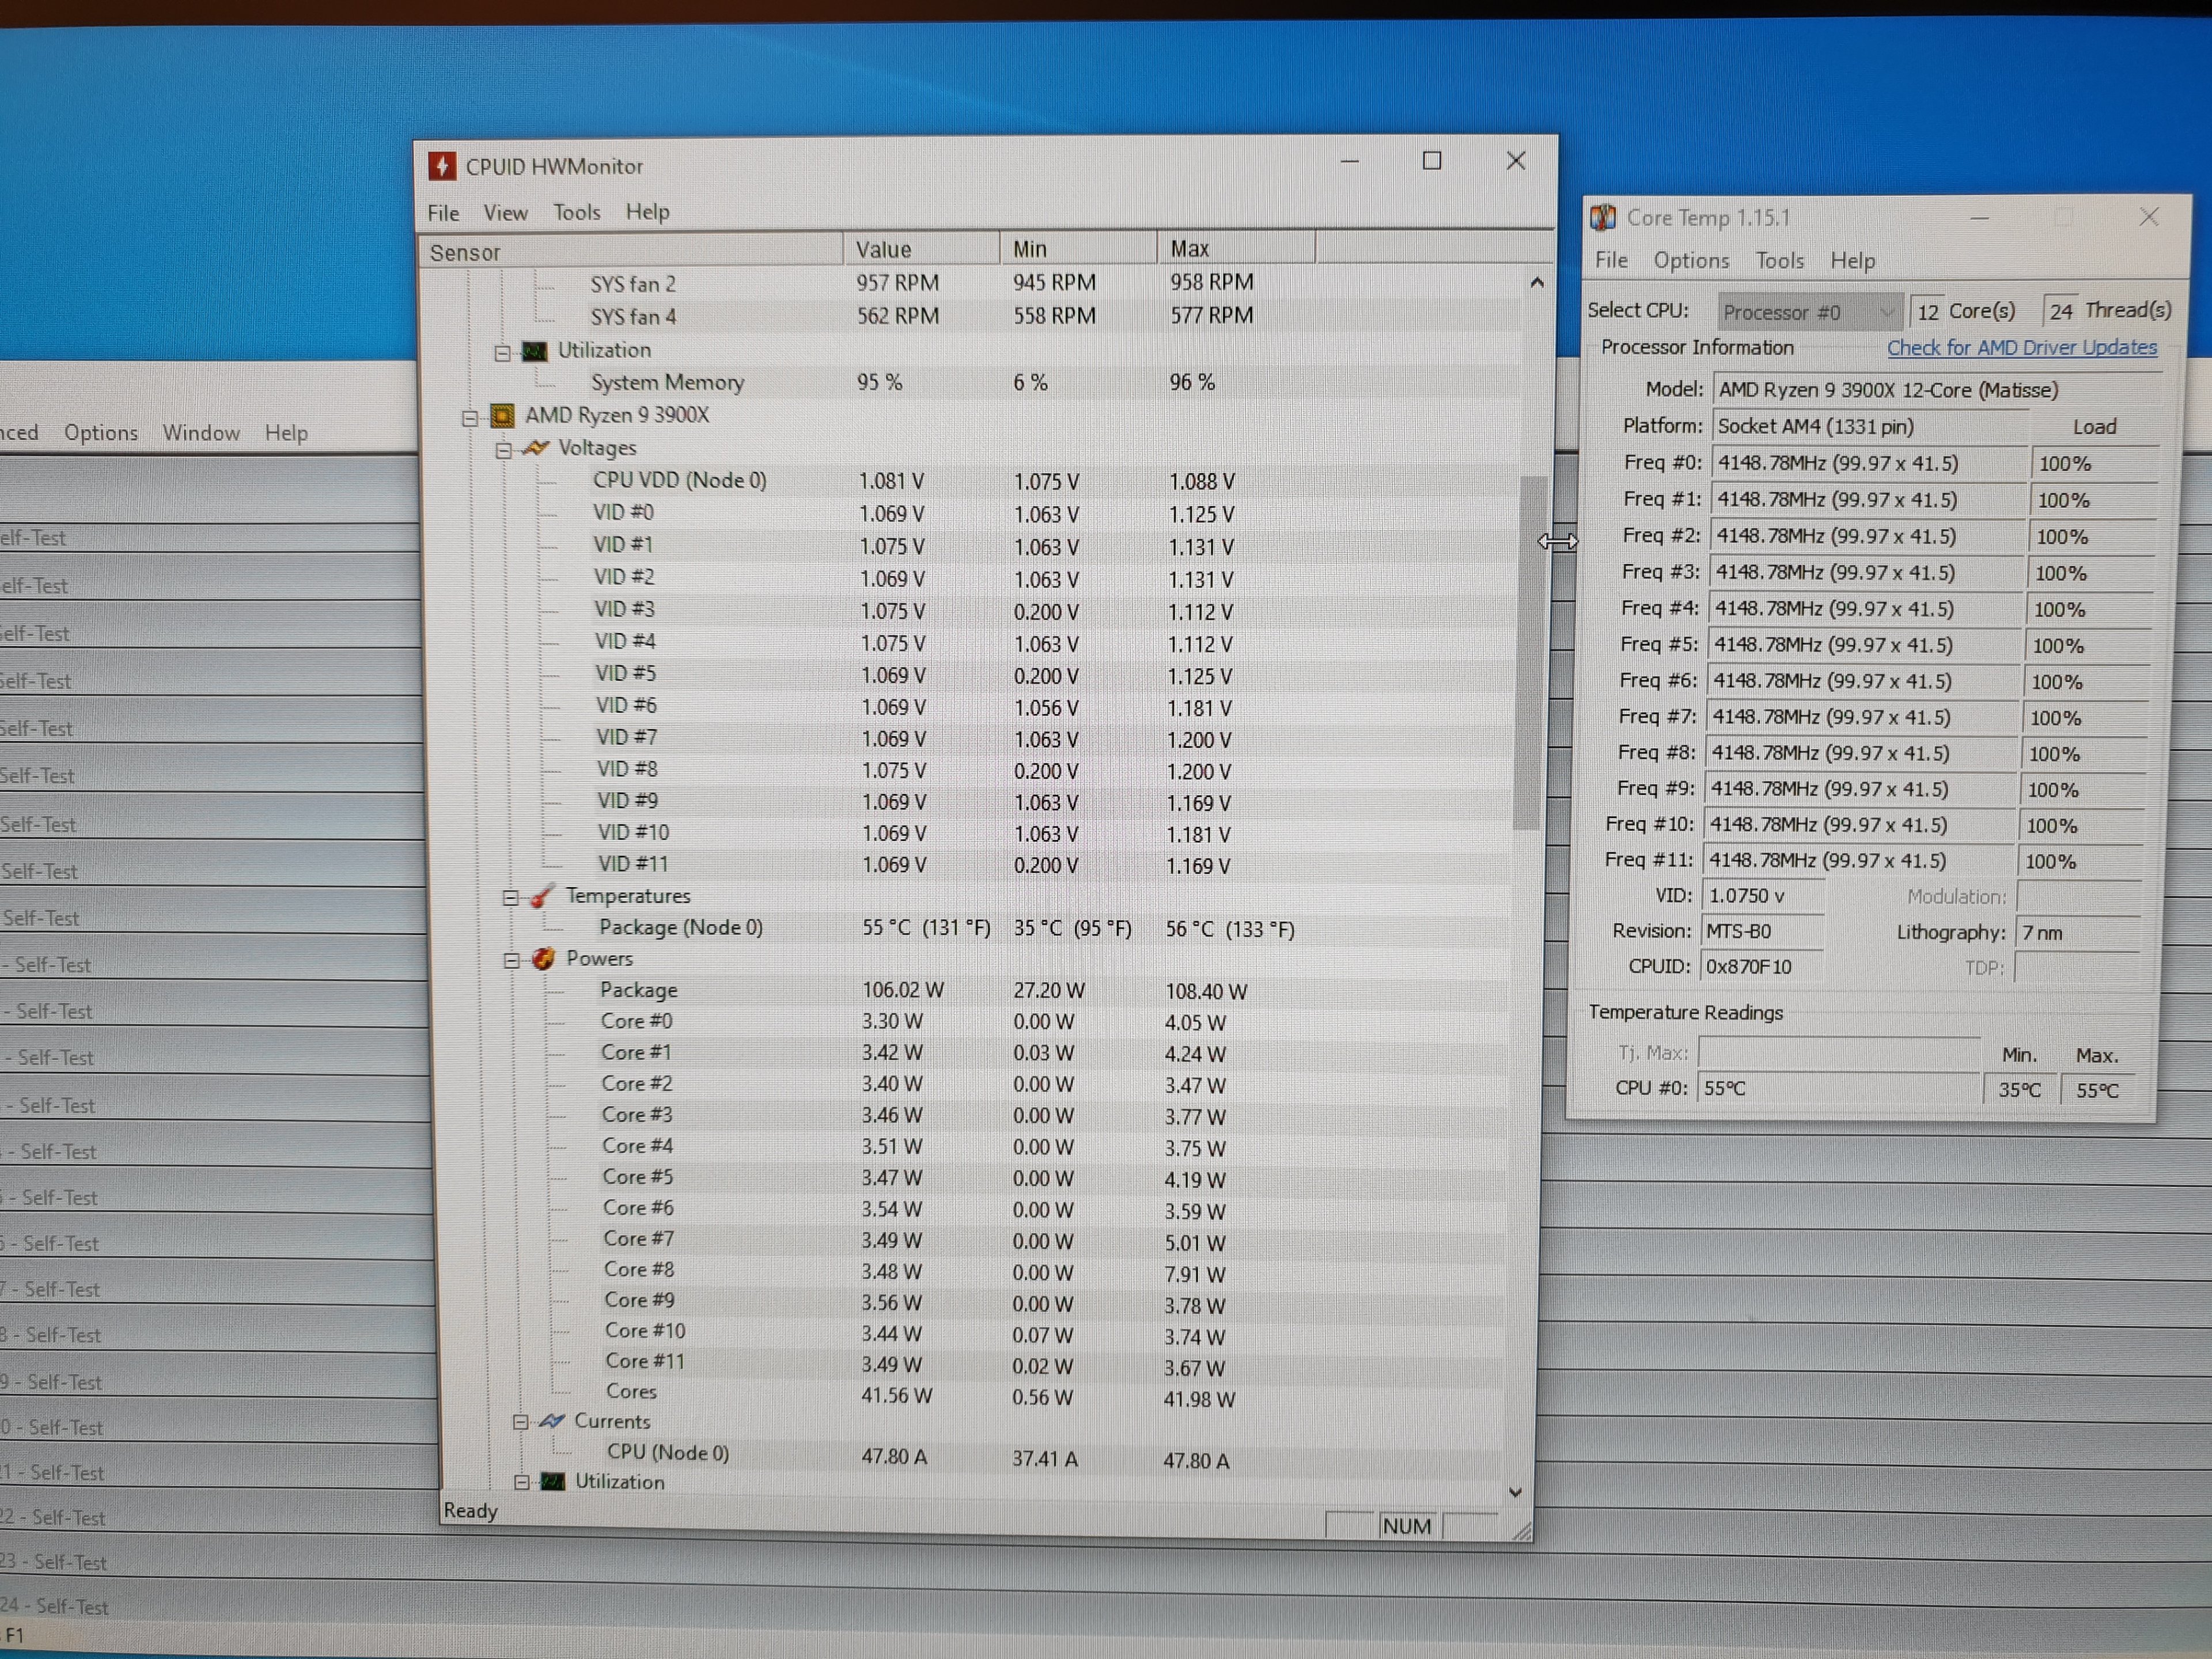Collapse the AMD Ryzen 9 3900X node

(x=470, y=418)
